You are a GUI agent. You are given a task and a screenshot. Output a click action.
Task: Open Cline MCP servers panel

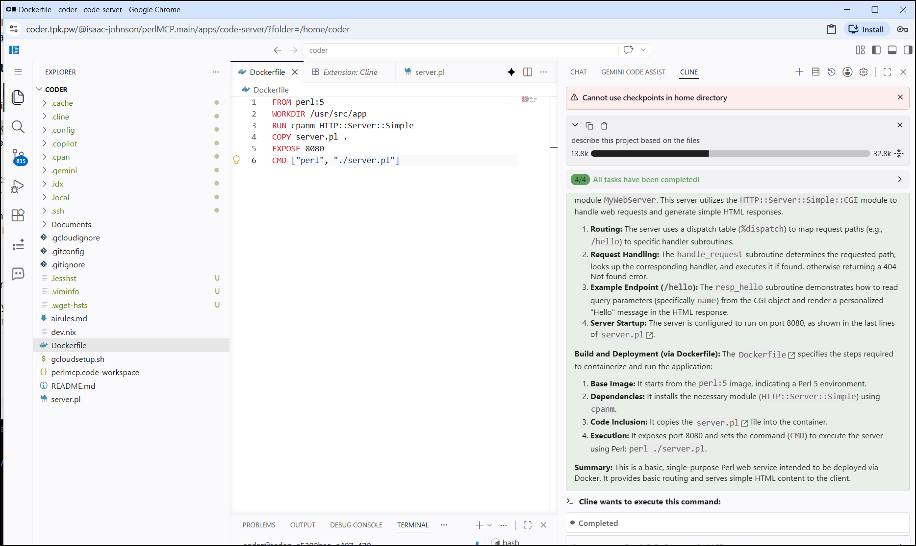815,72
